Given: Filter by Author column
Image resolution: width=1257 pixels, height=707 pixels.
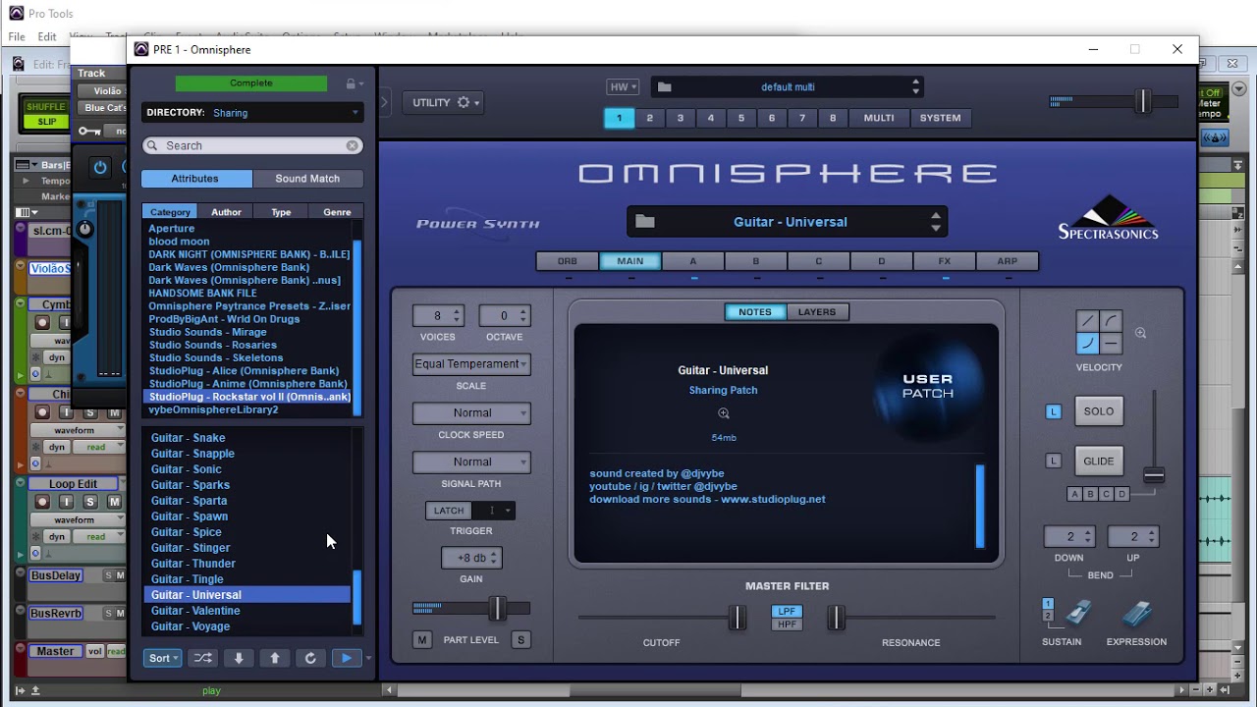Looking at the screenshot, I should pyautogui.click(x=226, y=212).
